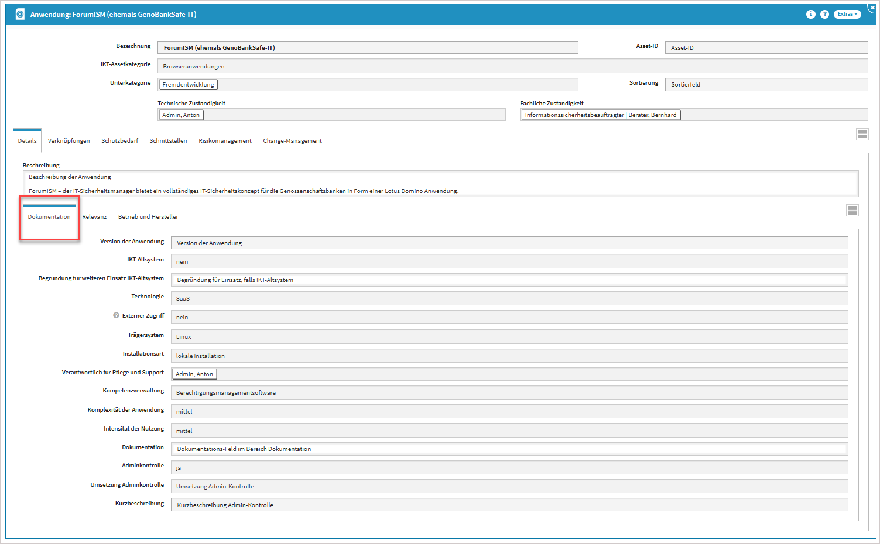The width and height of the screenshot is (880, 544).
Task: Click the Kurzbeschreibung input field
Action: click(509, 505)
